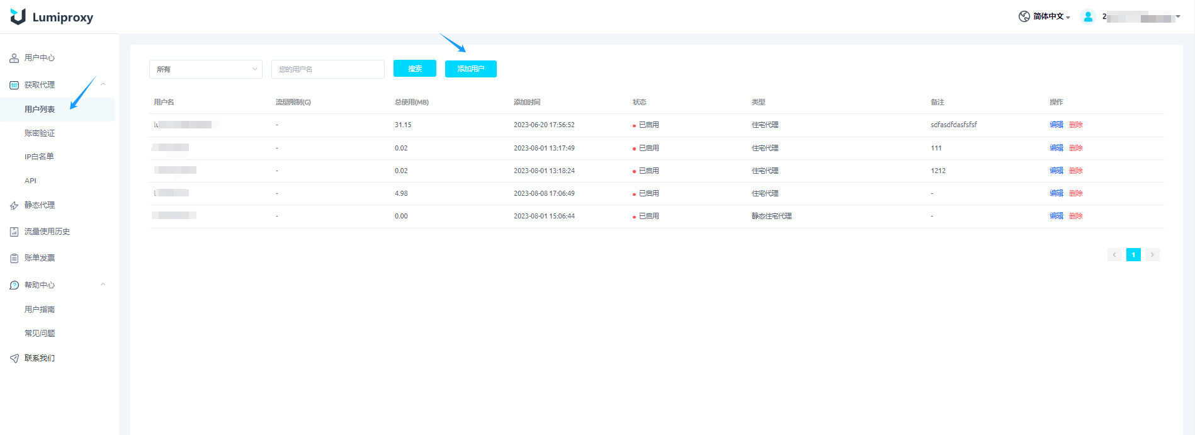The image size is (1195, 435).
Task: Edit the 静态住宅代理 user row
Action: 1056,216
